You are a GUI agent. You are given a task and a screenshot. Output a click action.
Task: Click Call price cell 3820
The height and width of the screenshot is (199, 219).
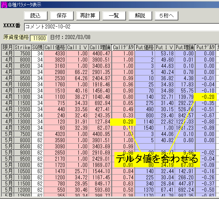coord(55,60)
